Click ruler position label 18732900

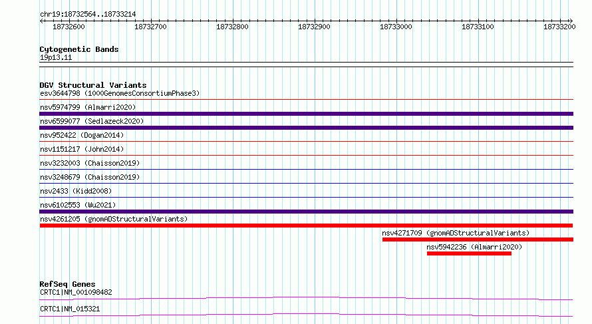click(x=314, y=27)
